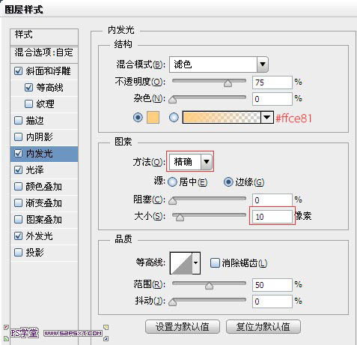Select the 样式 entry in the list
The width and height of the screenshot is (357, 345).
tap(44, 37)
